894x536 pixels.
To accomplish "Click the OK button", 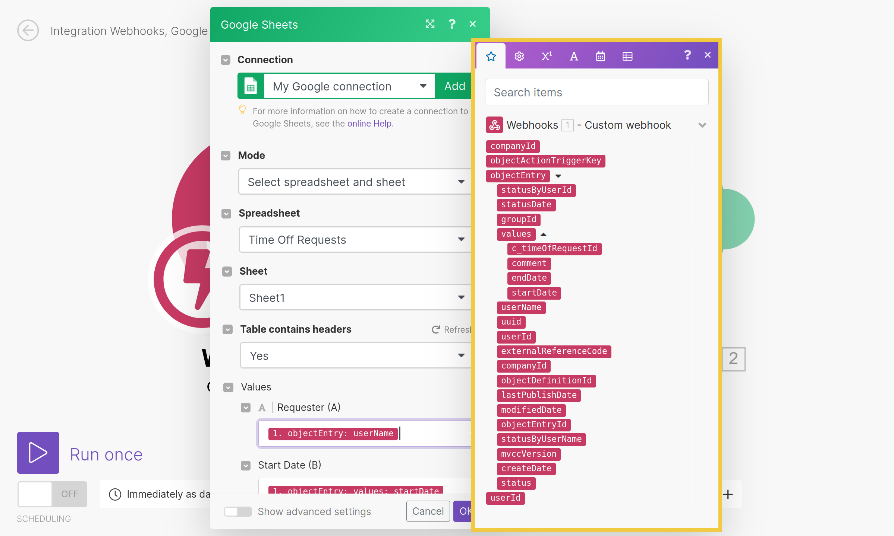I will (x=463, y=511).
